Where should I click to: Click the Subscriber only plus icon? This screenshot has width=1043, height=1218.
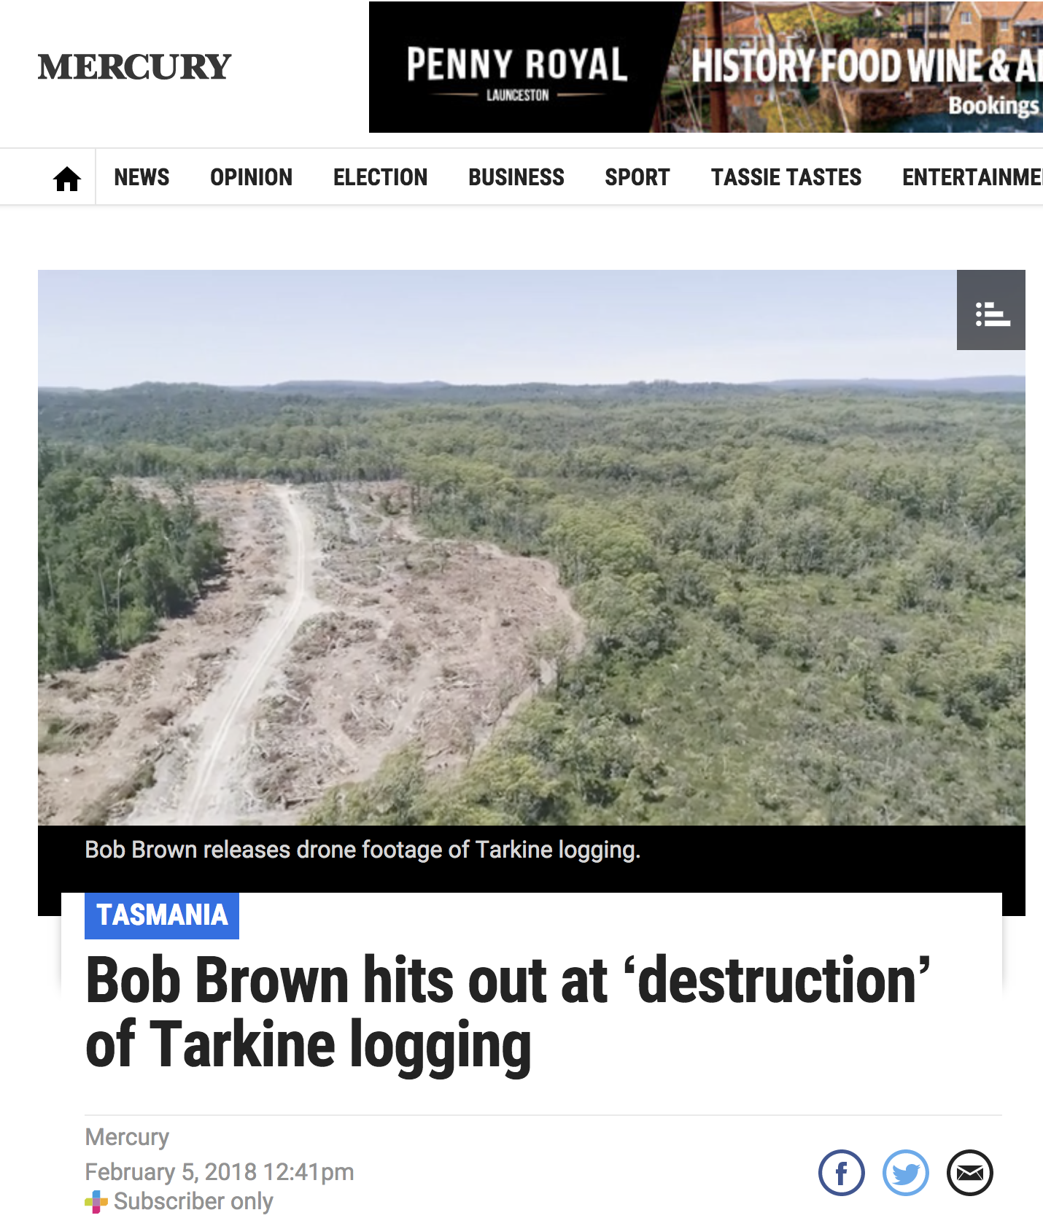point(96,1201)
